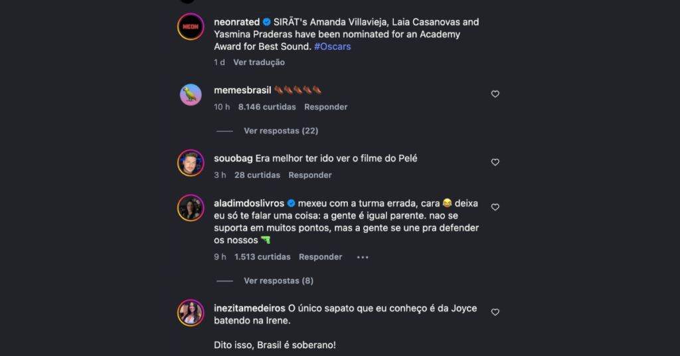Expand Ver respostas (22) replies
Screen dimensions: 680x356
281,131
